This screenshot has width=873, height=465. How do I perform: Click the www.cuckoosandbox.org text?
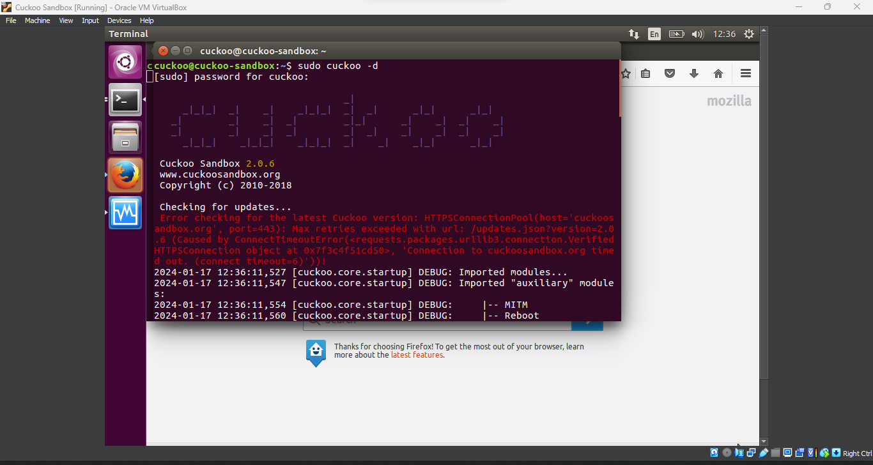(x=220, y=174)
